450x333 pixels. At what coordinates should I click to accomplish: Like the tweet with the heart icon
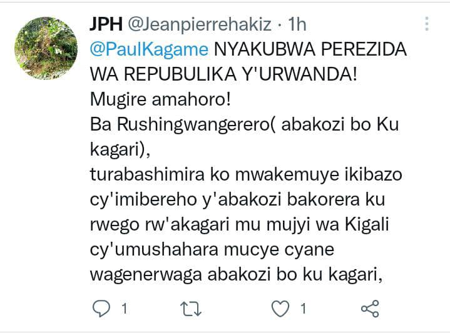pyautogui.click(x=280, y=309)
